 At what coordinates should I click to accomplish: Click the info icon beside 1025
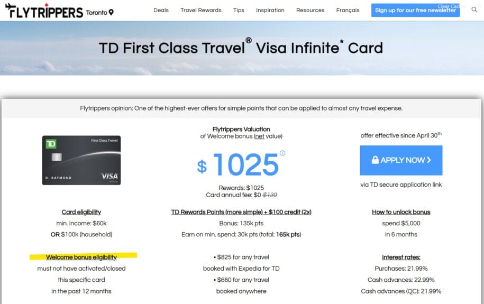point(282,153)
